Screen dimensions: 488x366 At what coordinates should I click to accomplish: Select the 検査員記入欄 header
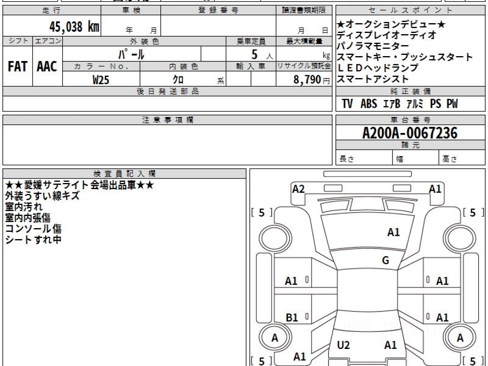[124, 173]
